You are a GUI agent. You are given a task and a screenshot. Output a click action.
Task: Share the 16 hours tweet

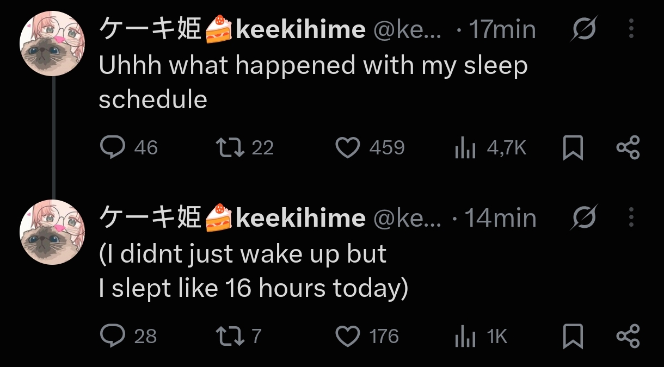pos(628,337)
